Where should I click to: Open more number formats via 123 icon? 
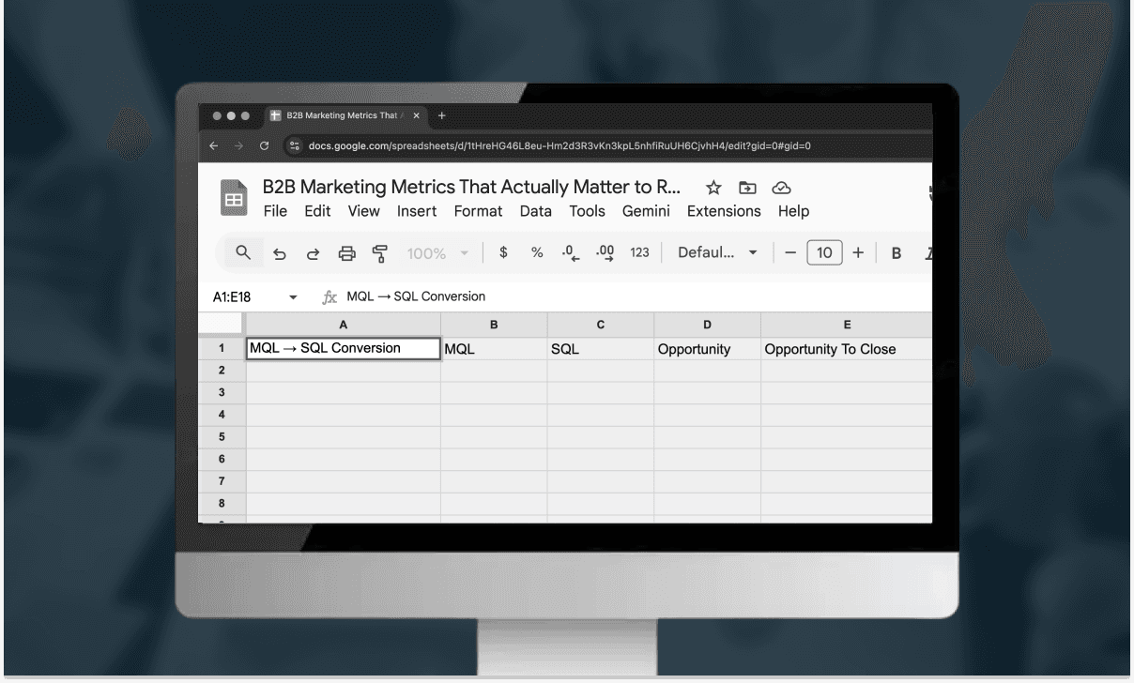639,252
